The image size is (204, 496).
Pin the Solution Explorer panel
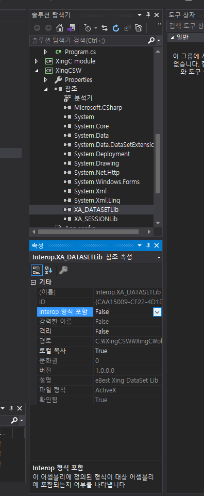click(148, 15)
